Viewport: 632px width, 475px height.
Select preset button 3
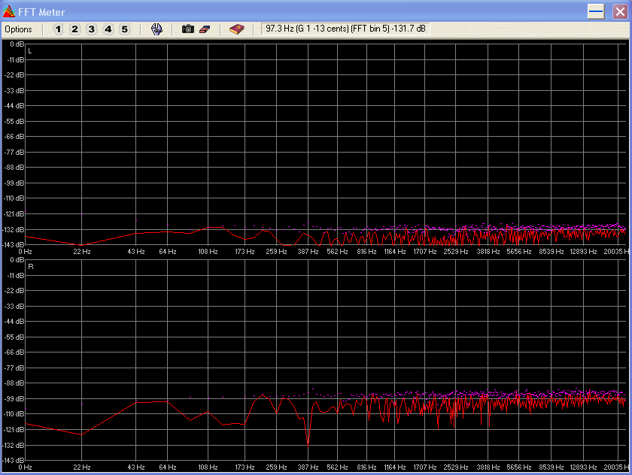pyautogui.click(x=91, y=29)
